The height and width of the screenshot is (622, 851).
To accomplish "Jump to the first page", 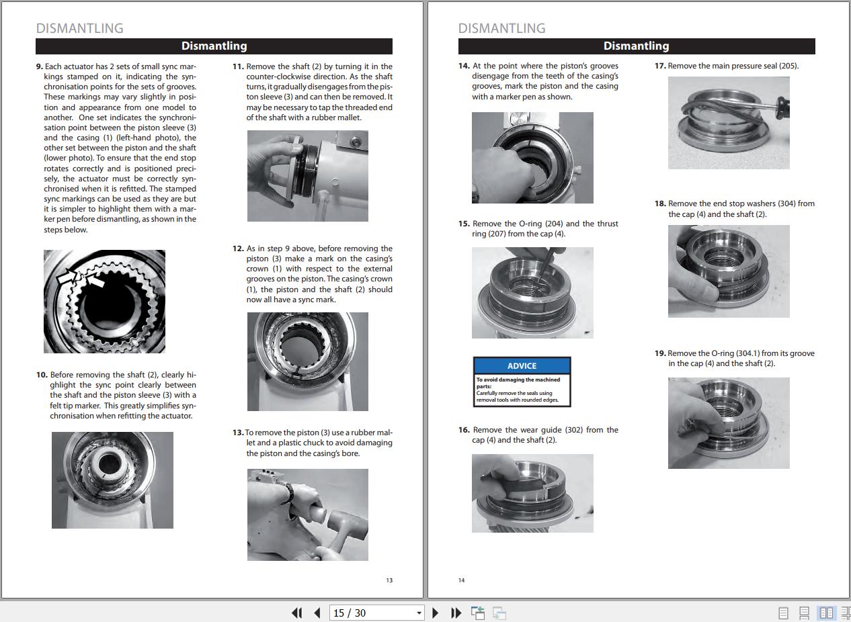I will point(296,613).
